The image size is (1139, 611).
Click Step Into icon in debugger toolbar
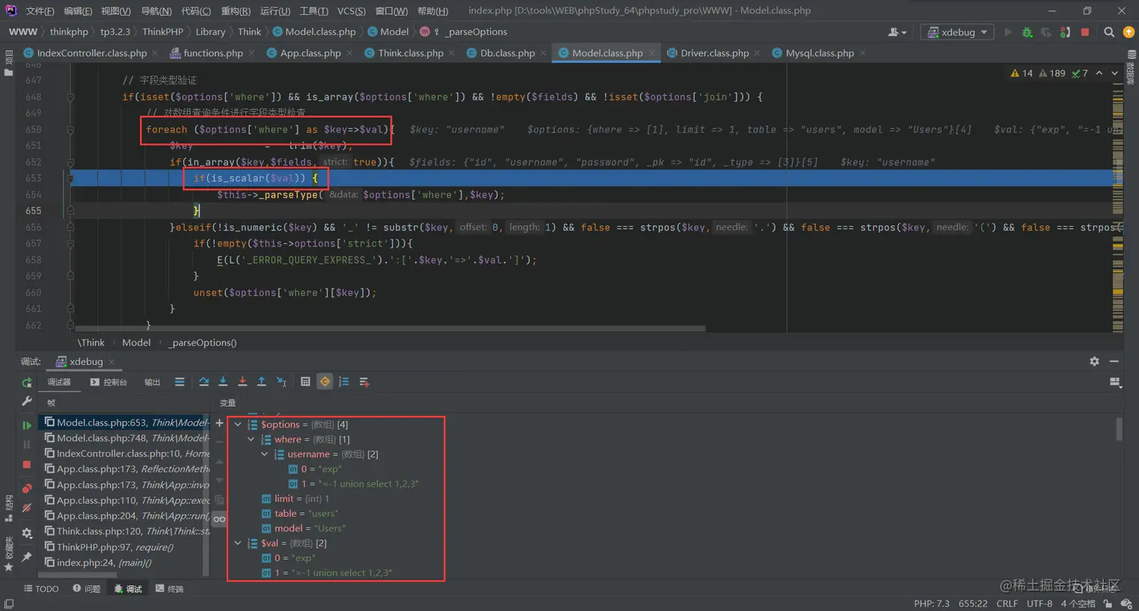pyautogui.click(x=223, y=382)
